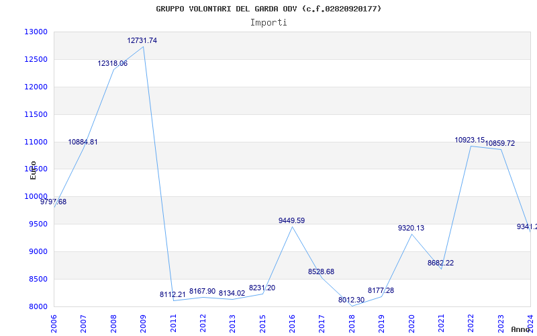This screenshot has height=336, width=537.
Task: Select the 8528.68 data label
Action: pyautogui.click(x=321, y=272)
